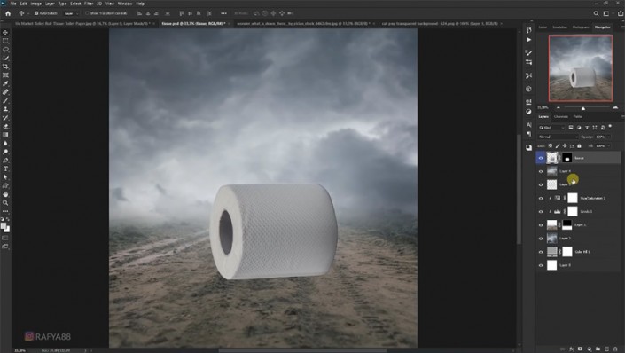Click the Navigator zoom-out mountain button

coord(558,107)
